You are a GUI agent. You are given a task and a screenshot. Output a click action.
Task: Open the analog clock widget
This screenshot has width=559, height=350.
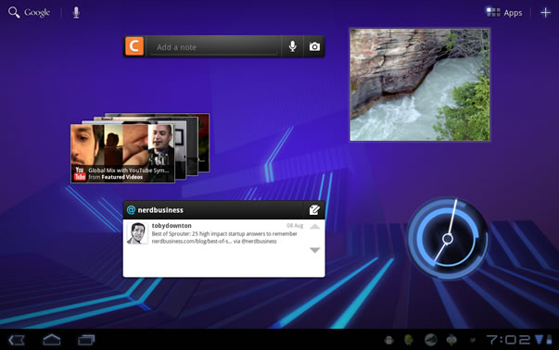448,239
